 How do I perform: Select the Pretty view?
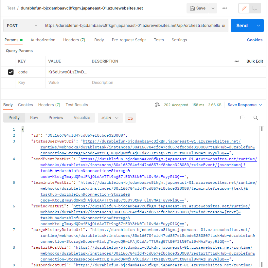tap(14, 118)
